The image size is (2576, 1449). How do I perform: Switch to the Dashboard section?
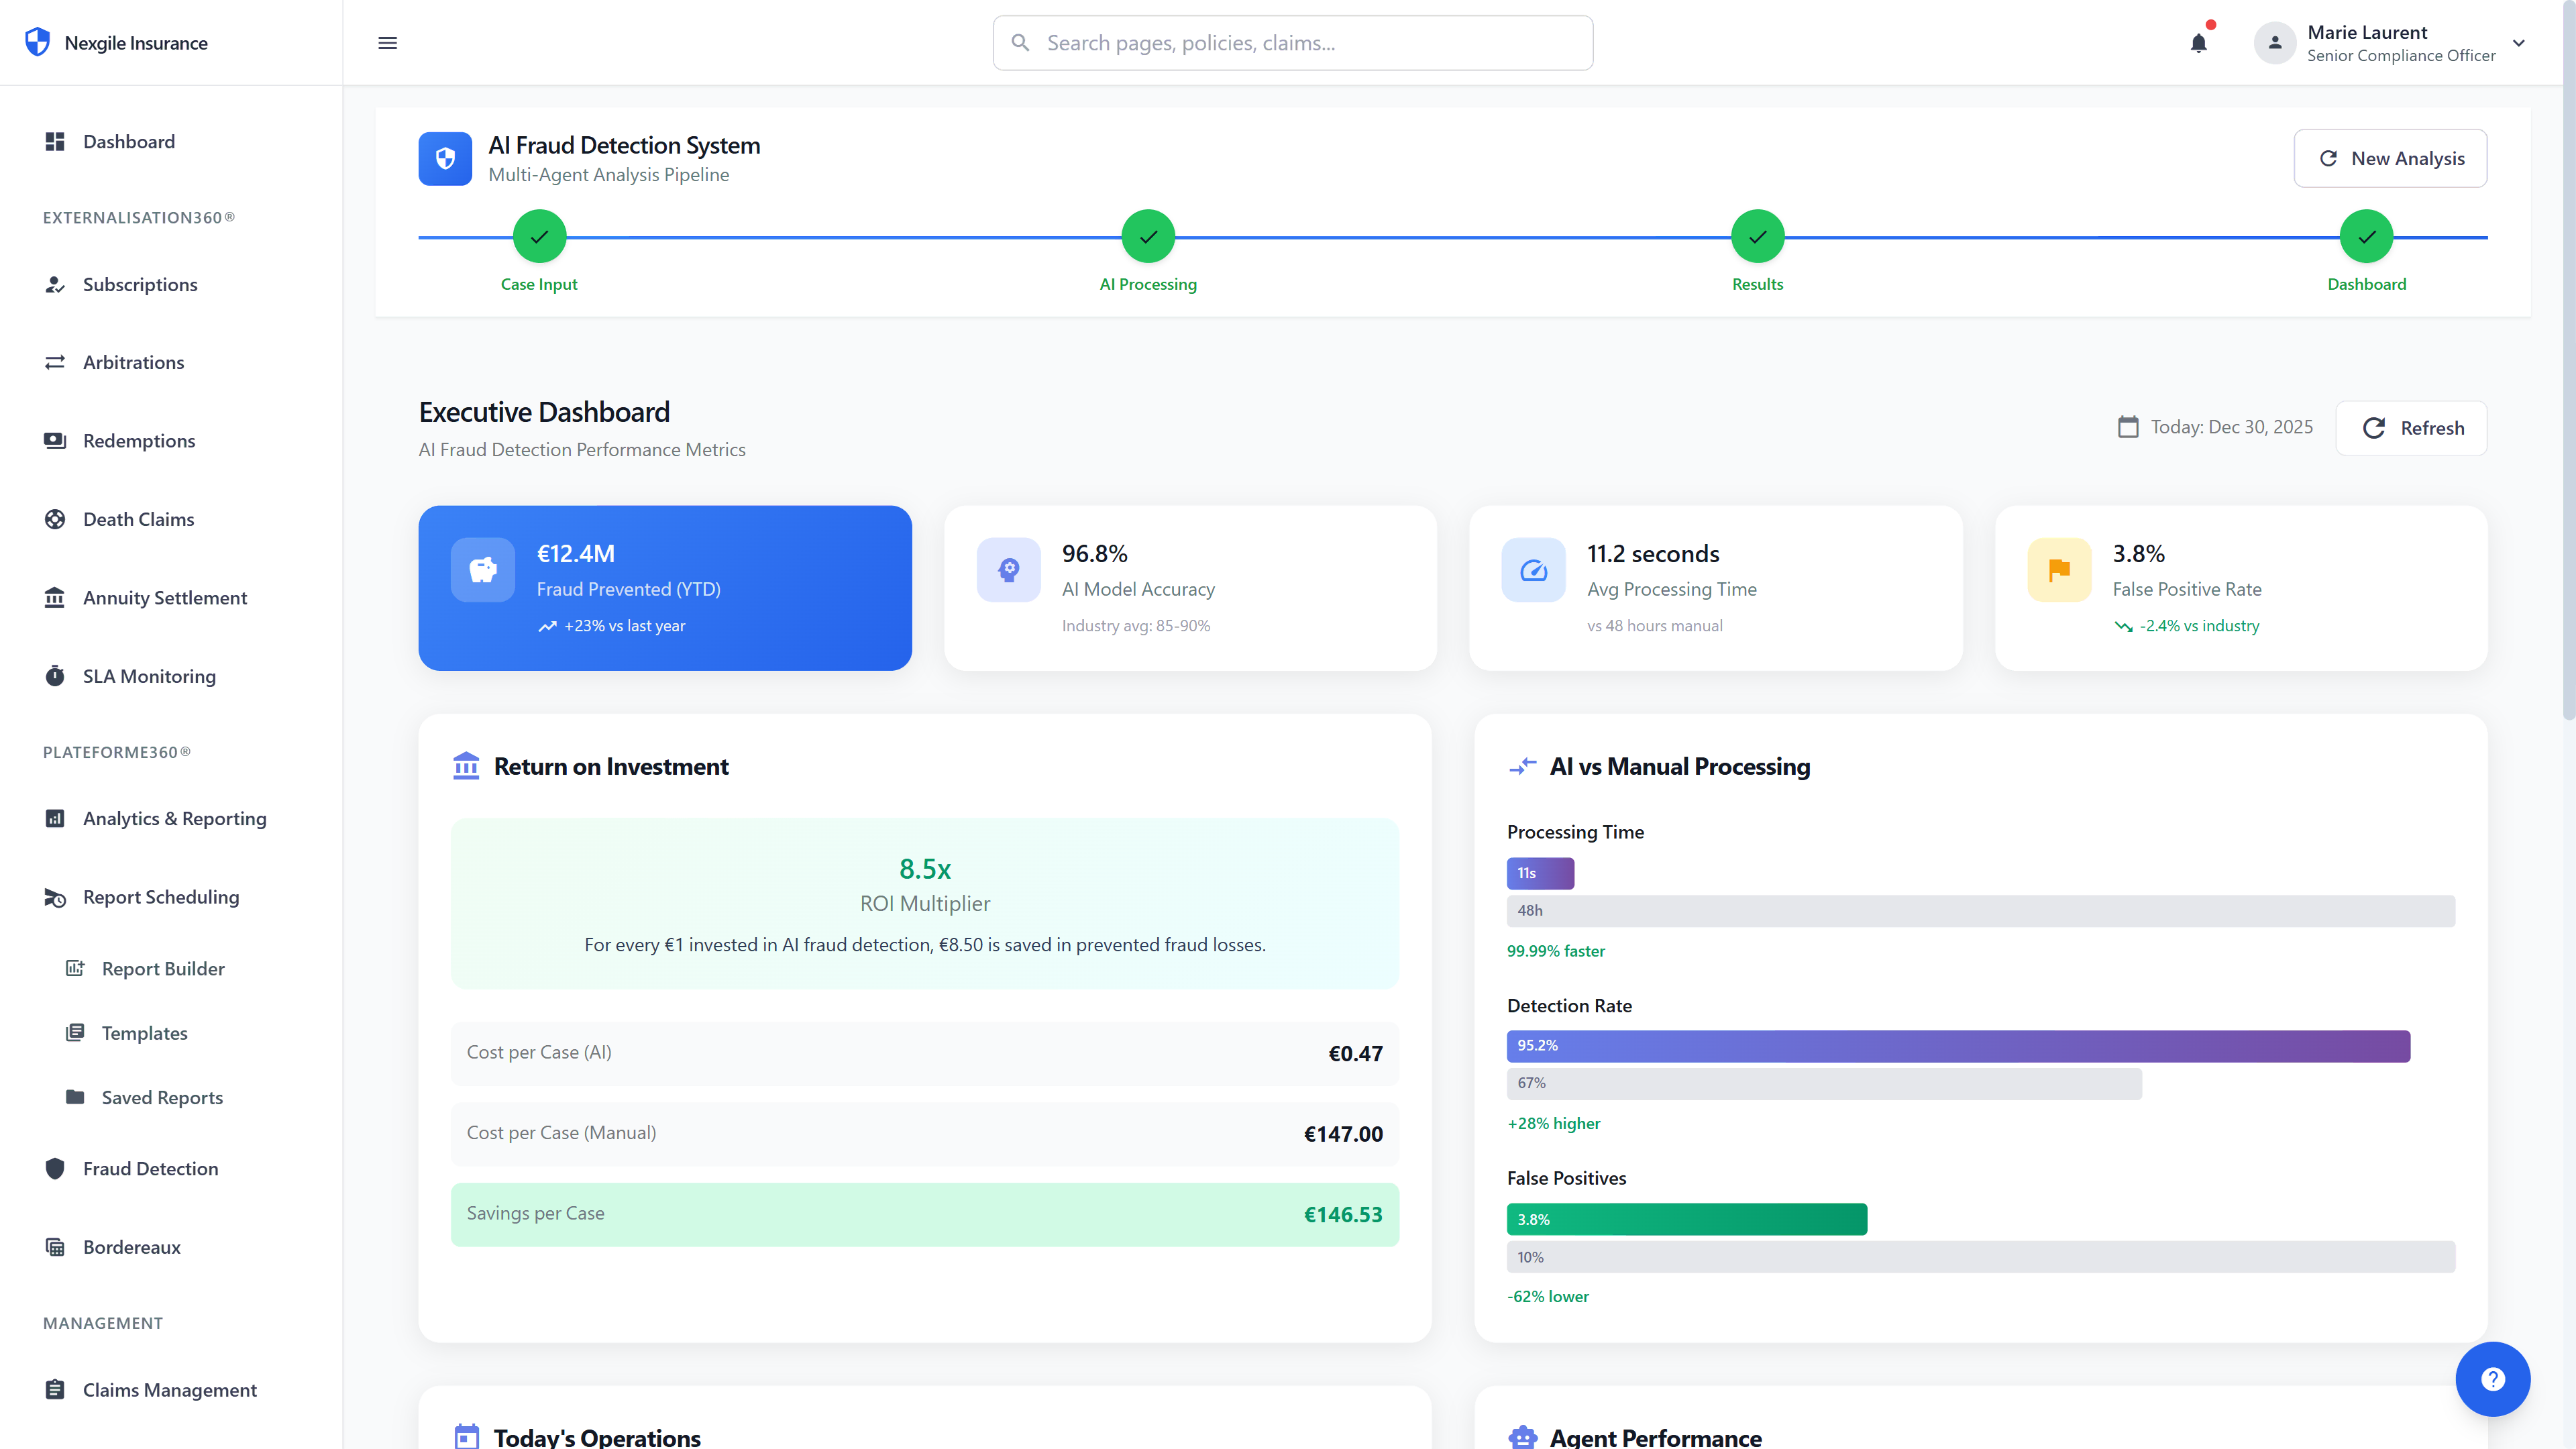pyautogui.click(x=128, y=141)
